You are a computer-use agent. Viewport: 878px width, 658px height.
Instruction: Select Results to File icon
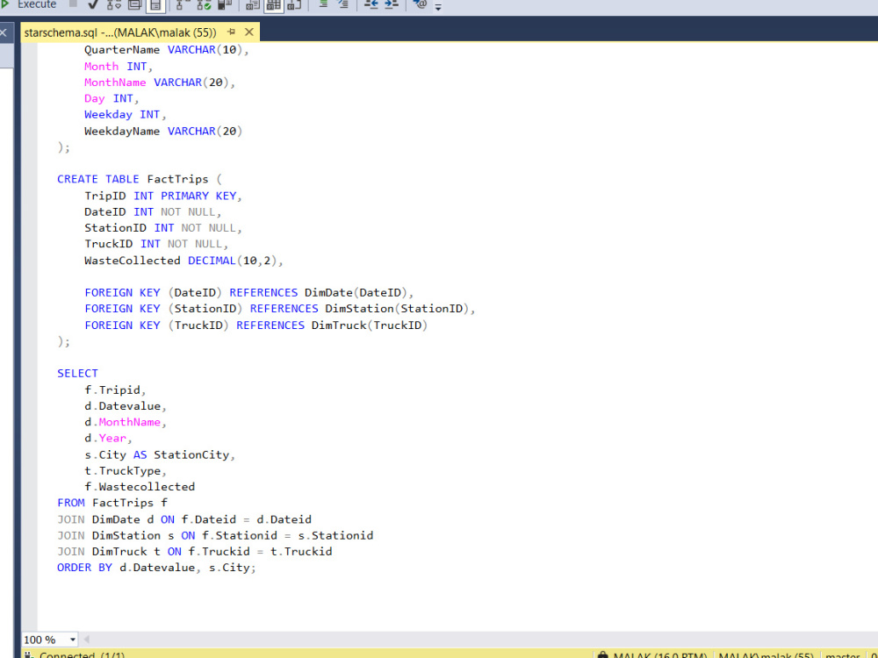tap(294, 5)
